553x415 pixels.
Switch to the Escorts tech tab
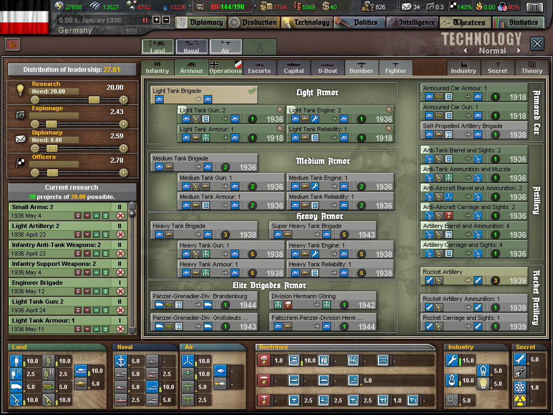pyautogui.click(x=259, y=68)
